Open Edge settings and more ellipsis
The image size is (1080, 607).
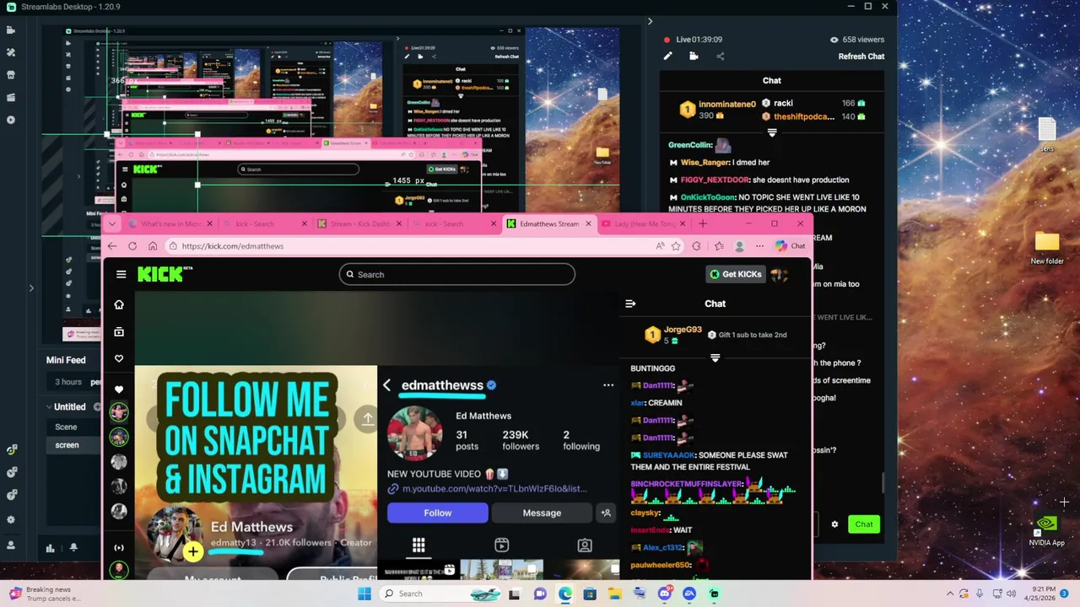coord(759,246)
